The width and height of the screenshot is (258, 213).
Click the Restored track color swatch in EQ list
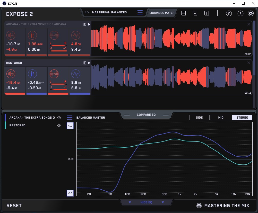click(5, 125)
